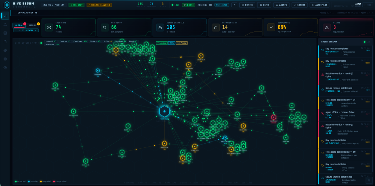Open the help question mark button
375x186 pixels.
click(234, 5)
